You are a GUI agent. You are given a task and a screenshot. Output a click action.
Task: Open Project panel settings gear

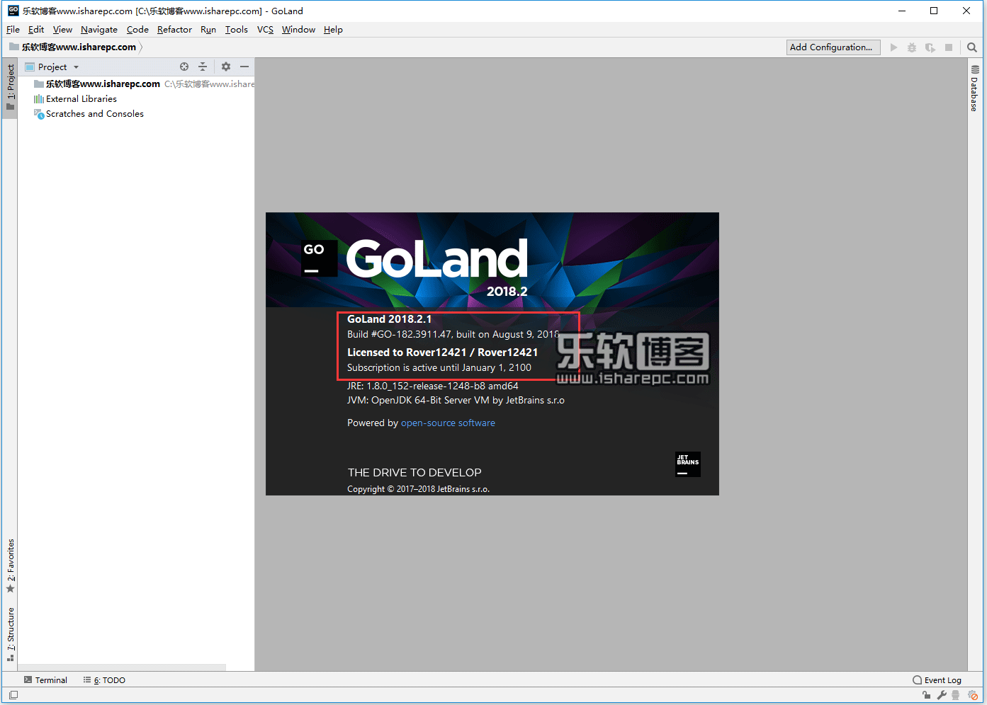(x=226, y=67)
